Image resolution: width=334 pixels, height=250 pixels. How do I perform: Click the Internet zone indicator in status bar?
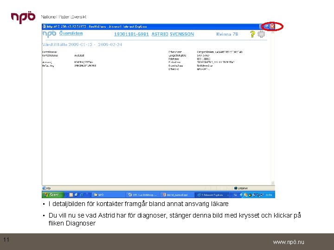(x=241, y=188)
